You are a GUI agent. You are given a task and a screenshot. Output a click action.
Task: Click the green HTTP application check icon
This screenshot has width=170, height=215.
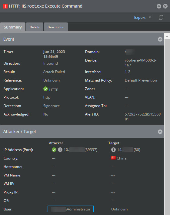[45, 89]
